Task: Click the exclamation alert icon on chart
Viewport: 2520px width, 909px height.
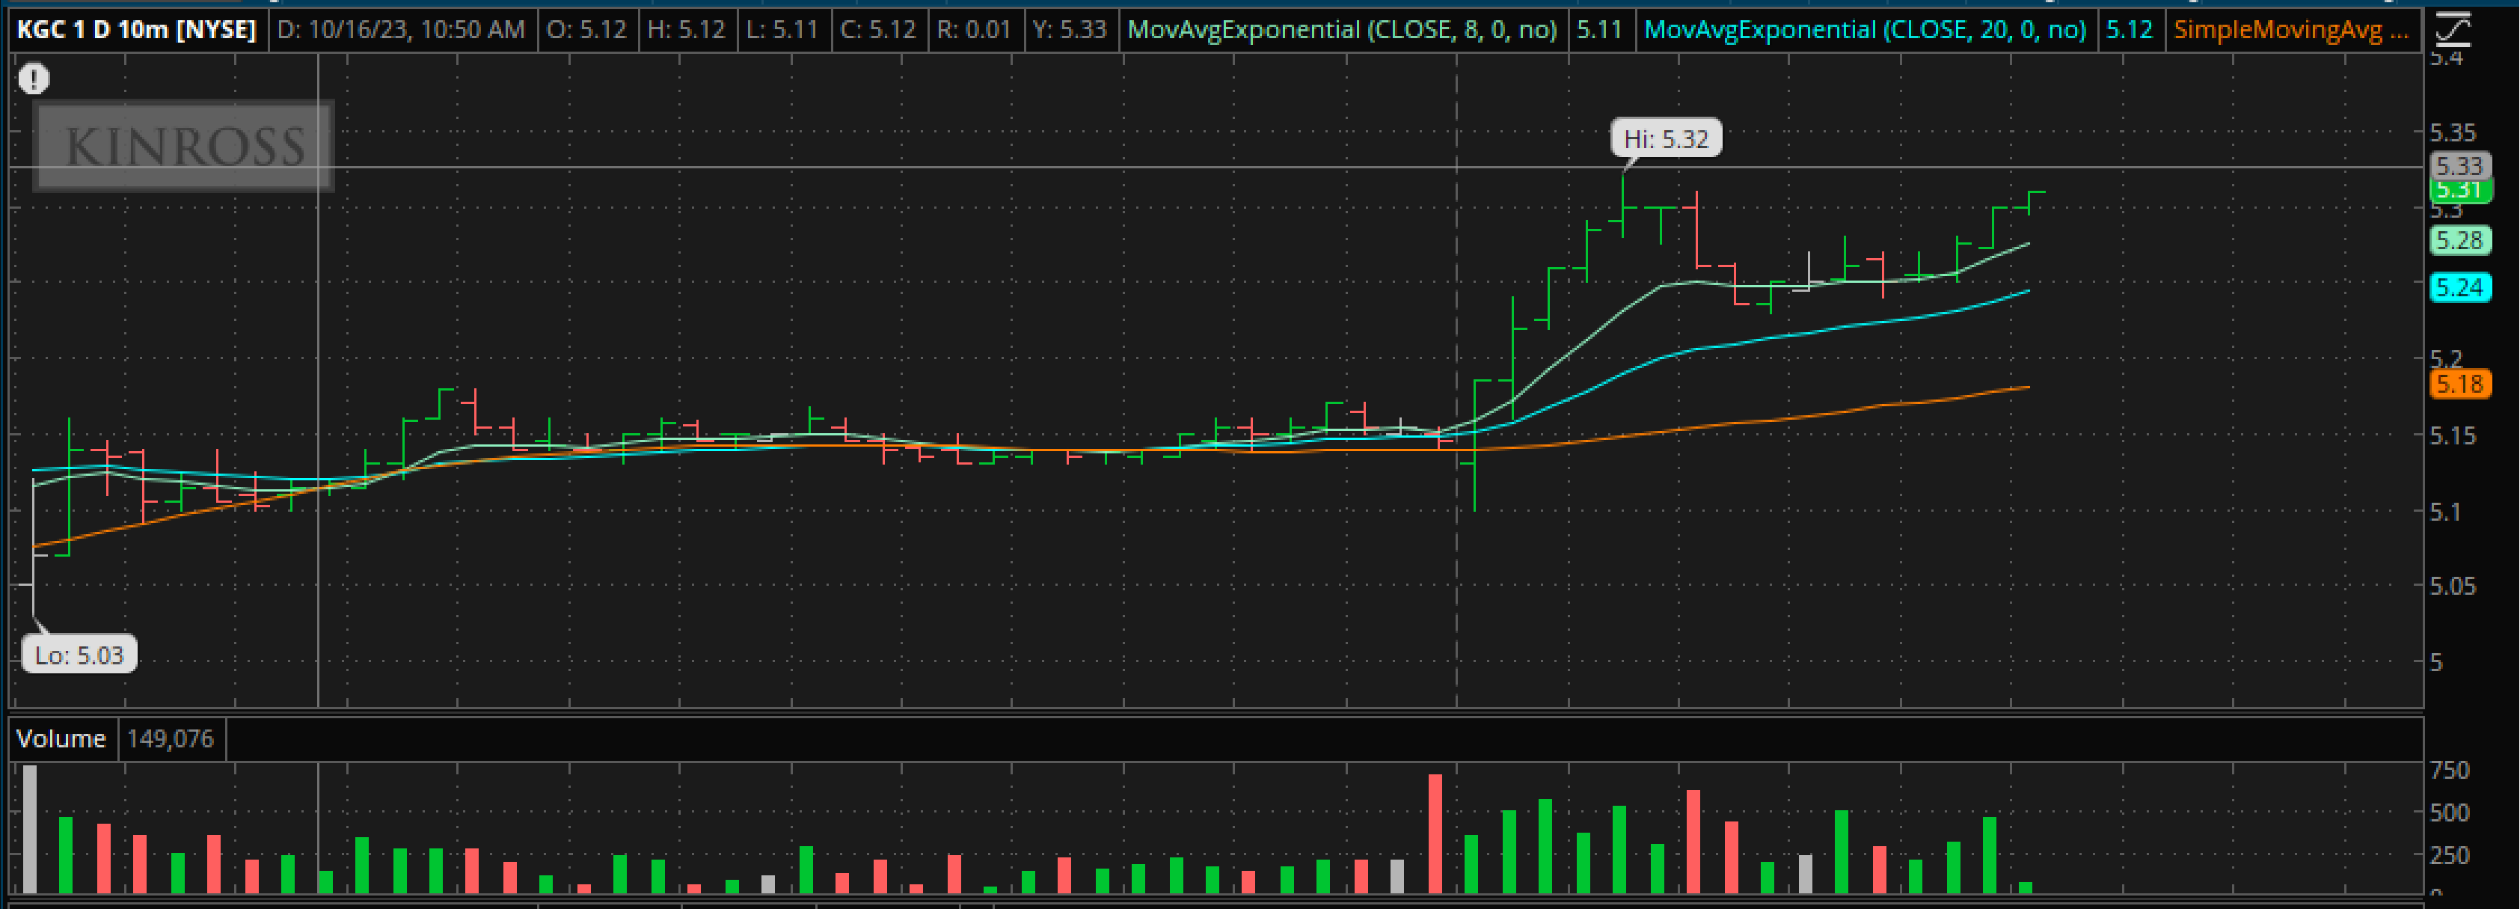Action: point(33,79)
